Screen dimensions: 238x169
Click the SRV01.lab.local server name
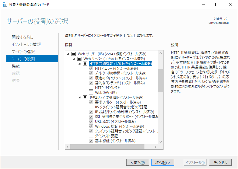tap(218, 23)
